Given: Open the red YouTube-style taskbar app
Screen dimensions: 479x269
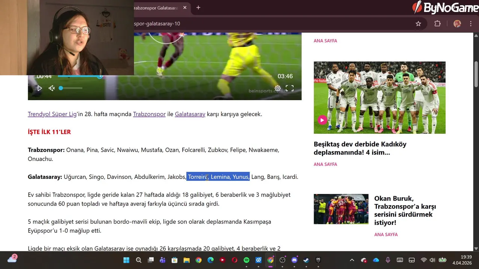Looking at the screenshot, I should 222,260.
